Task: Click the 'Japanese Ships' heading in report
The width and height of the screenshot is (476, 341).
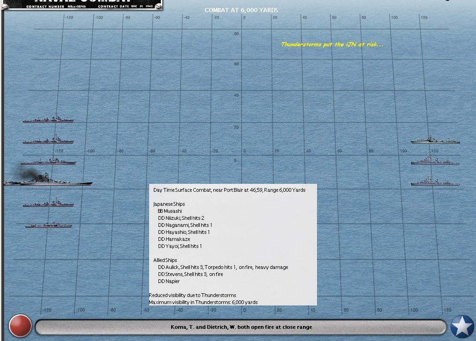Action: [x=169, y=204]
